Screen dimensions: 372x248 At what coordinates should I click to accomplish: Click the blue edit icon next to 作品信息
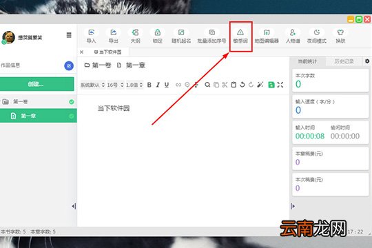[x=69, y=65]
